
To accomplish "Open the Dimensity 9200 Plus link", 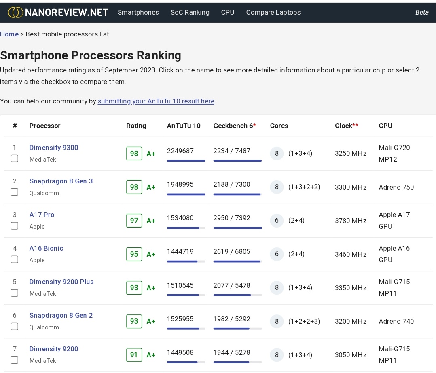I will 61,282.
